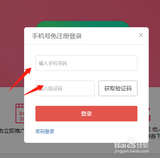Click the 输入手机号码 phone number field
The height and width of the screenshot is (158, 160).
86,63
